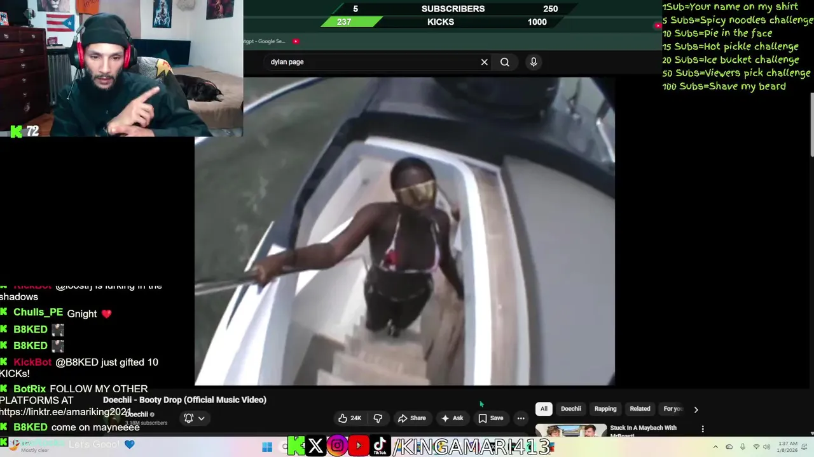Open the notification bell dropdown for Doechii
Viewport: 814px width, 457px height.
[194, 418]
